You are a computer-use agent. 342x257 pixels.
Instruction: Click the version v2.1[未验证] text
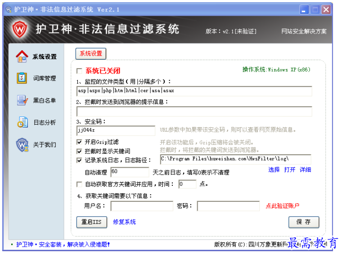tap(231, 31)
